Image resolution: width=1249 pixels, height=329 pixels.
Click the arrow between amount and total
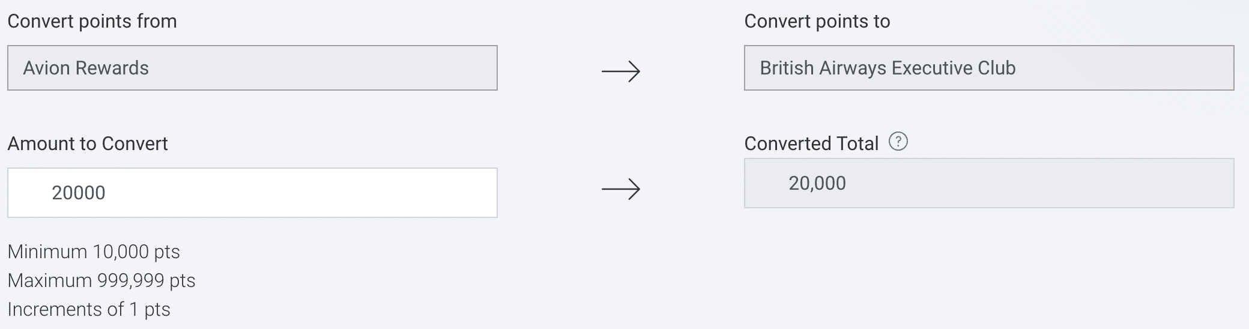pos(621,190)
